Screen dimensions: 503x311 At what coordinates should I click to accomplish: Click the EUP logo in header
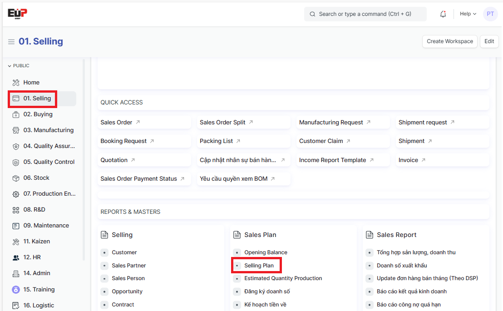click(x=18, y=14)
